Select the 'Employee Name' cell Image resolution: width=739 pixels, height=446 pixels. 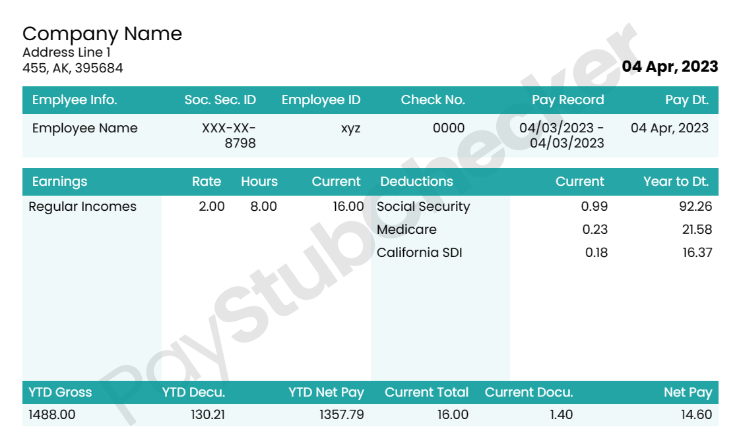85,128
